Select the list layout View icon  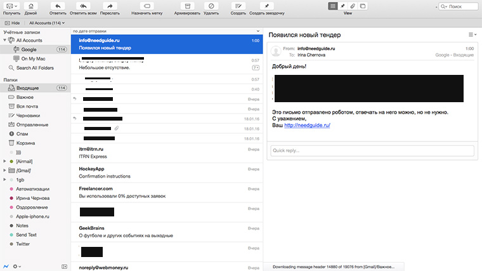point(332,6)
